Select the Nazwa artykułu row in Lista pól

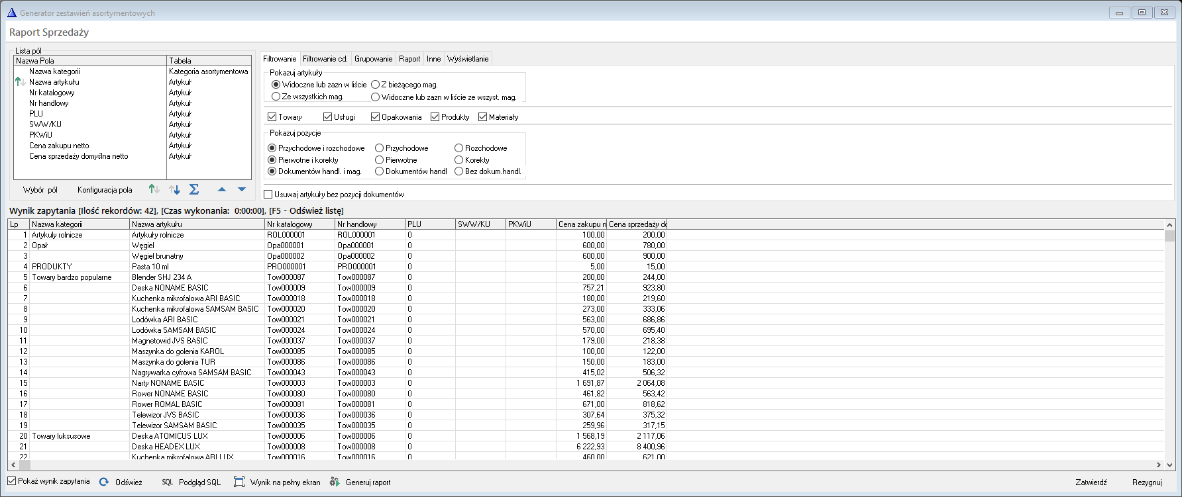tap(133, 82)
